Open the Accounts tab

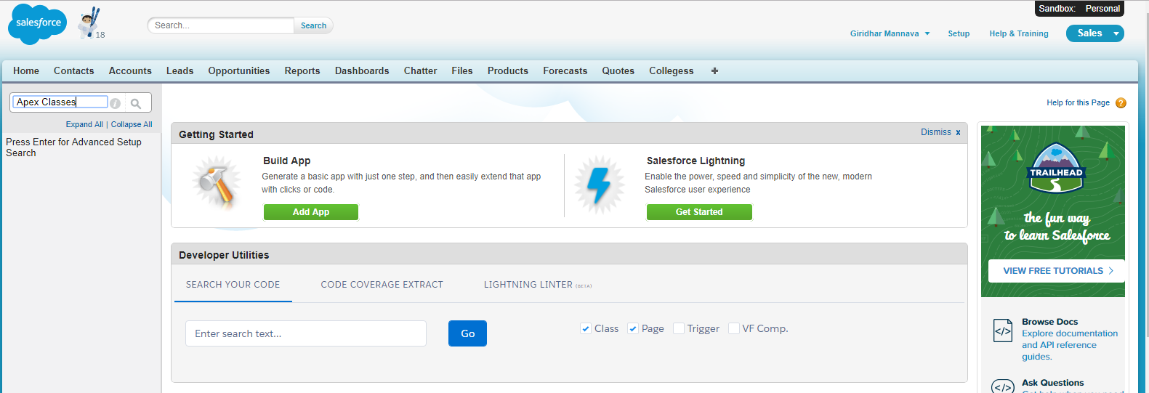(130, 70)
